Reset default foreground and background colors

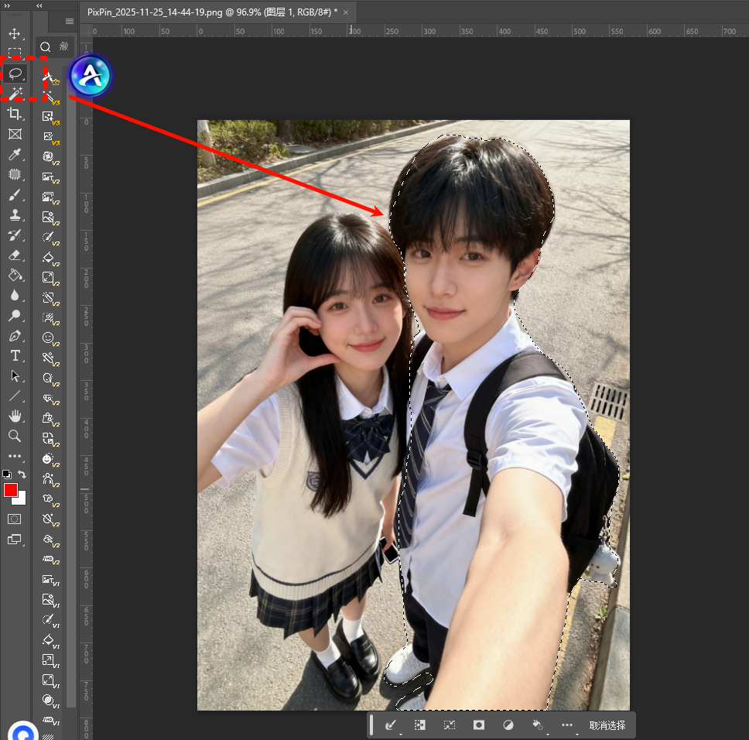(7, 474)
